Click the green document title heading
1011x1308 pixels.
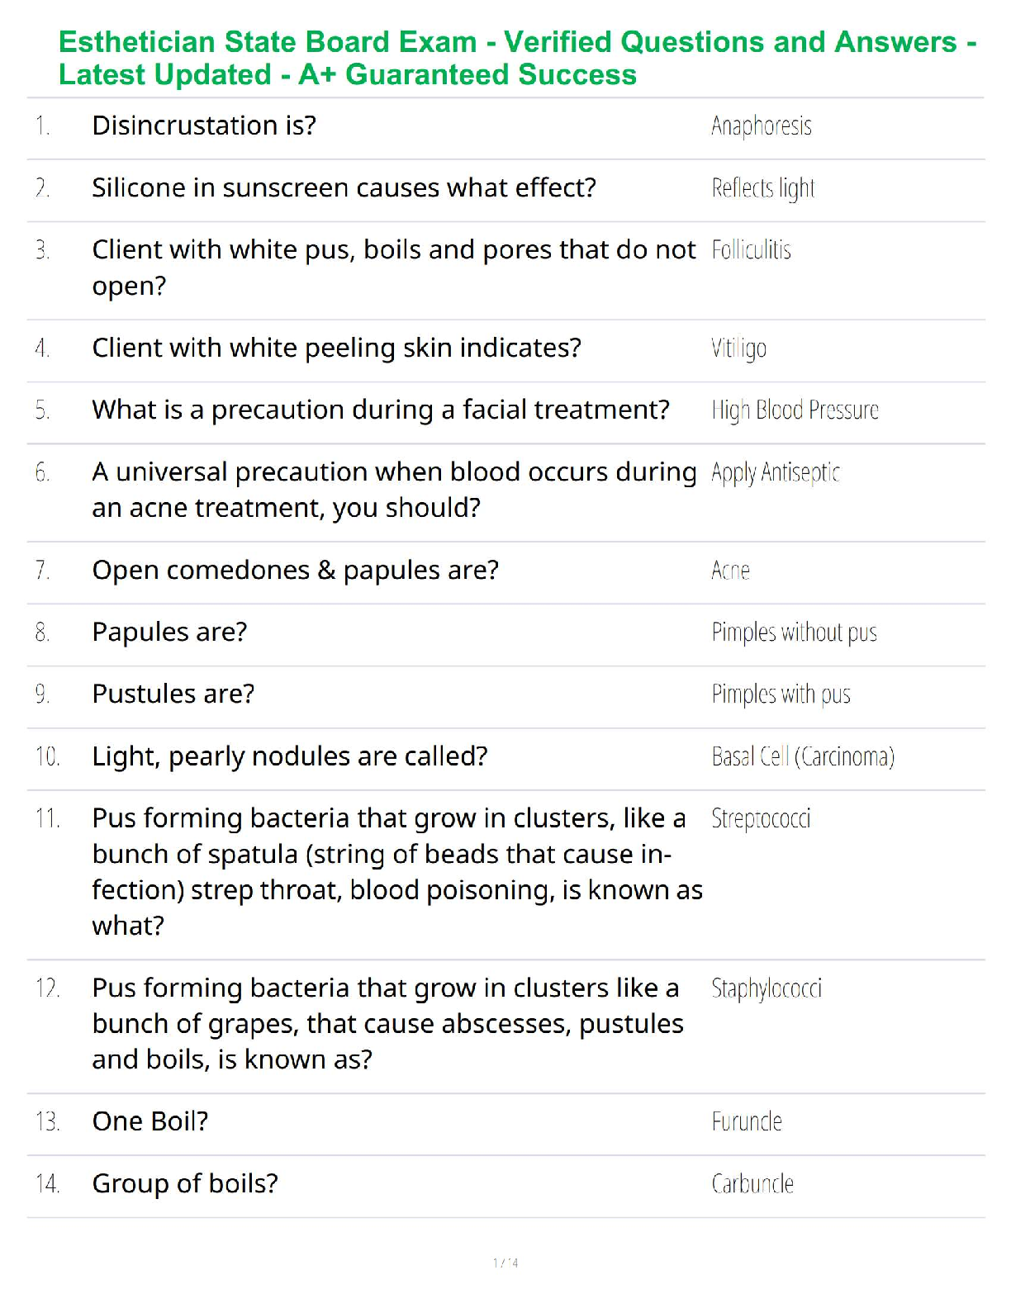coord(517,58)
